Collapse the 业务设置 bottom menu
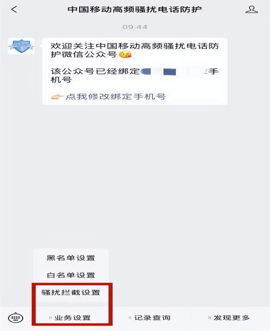 [x=70, y=318]
